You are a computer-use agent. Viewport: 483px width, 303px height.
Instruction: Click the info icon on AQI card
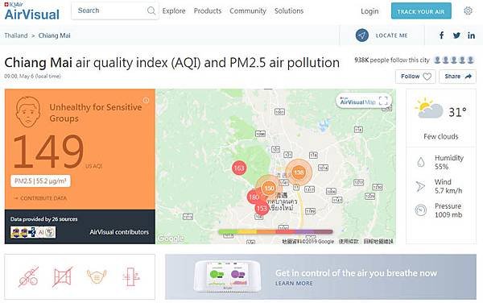point(146,100)
